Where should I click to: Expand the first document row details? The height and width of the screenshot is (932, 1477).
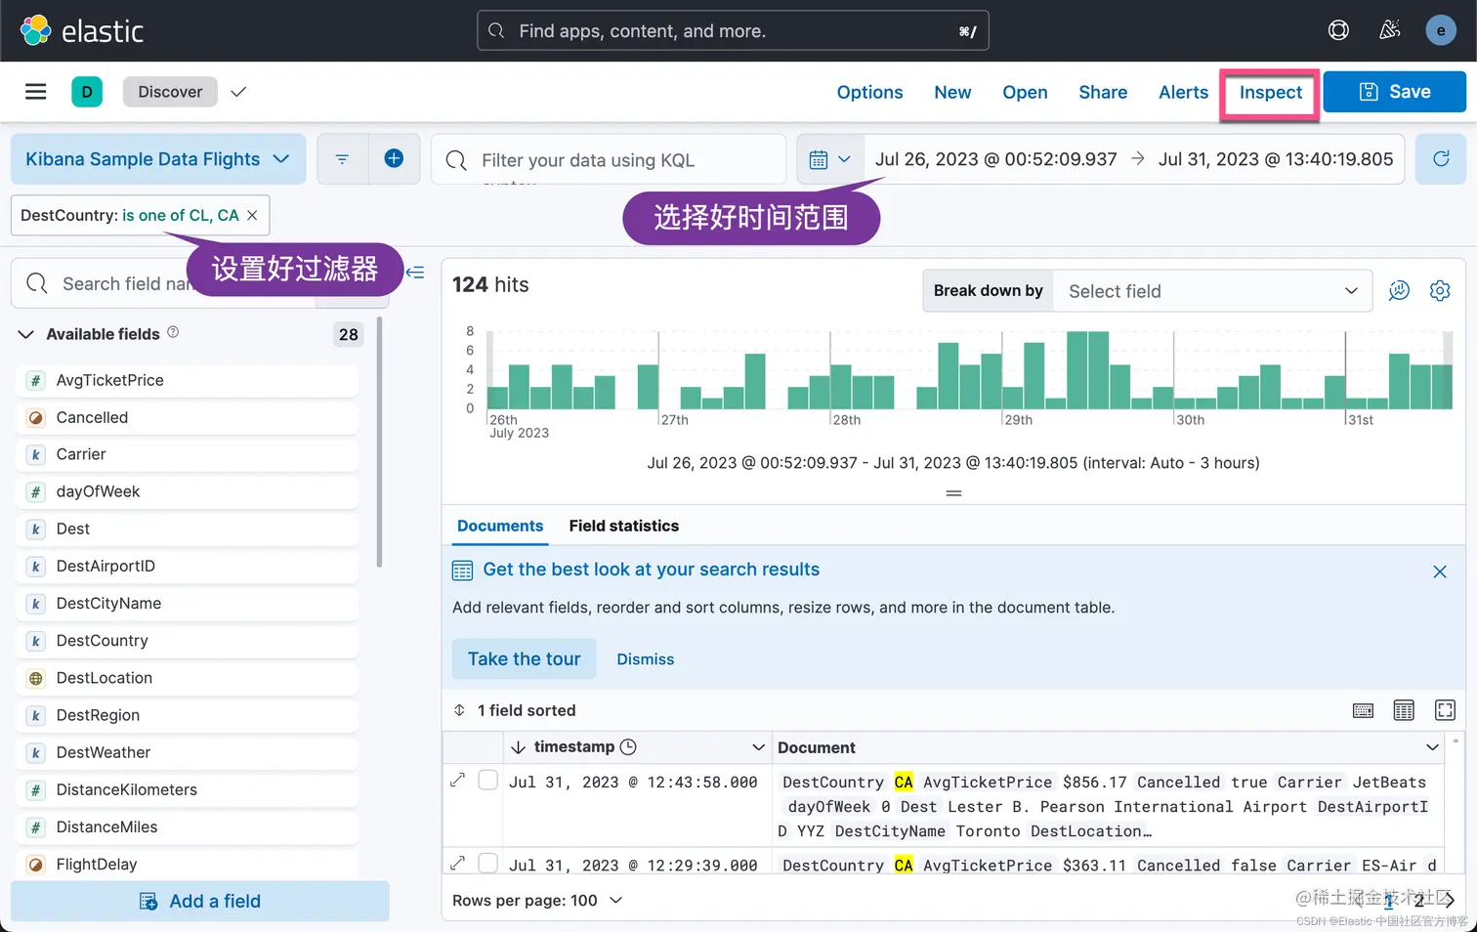(x=457, y=780)
